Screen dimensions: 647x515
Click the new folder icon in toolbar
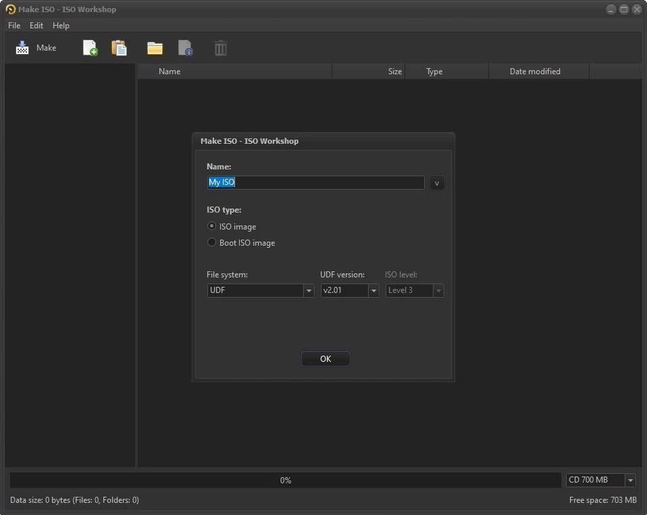click(155, 48)
